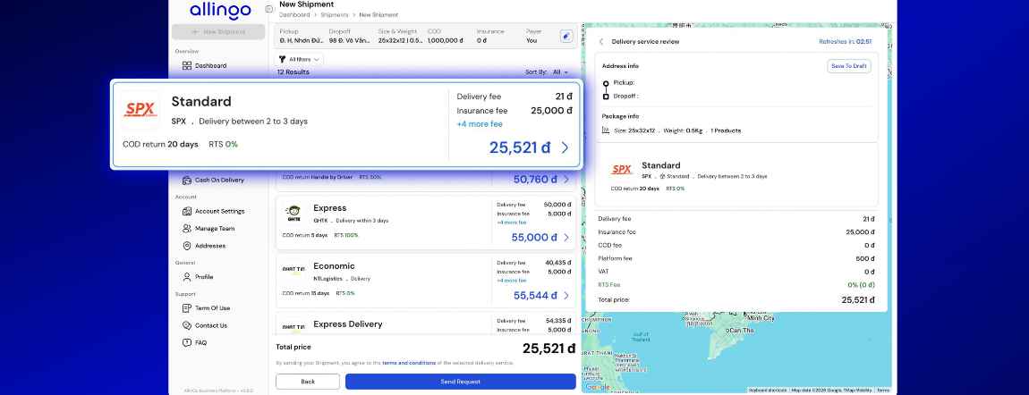Go to Dashboard via breadcrumb
1029x395 pixels.
[294, 14]
